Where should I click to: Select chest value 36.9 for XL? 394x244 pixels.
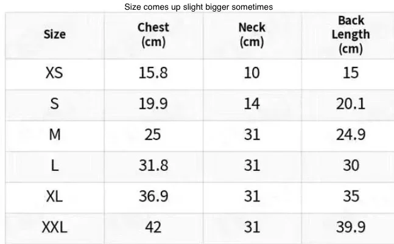coord(153,197)
